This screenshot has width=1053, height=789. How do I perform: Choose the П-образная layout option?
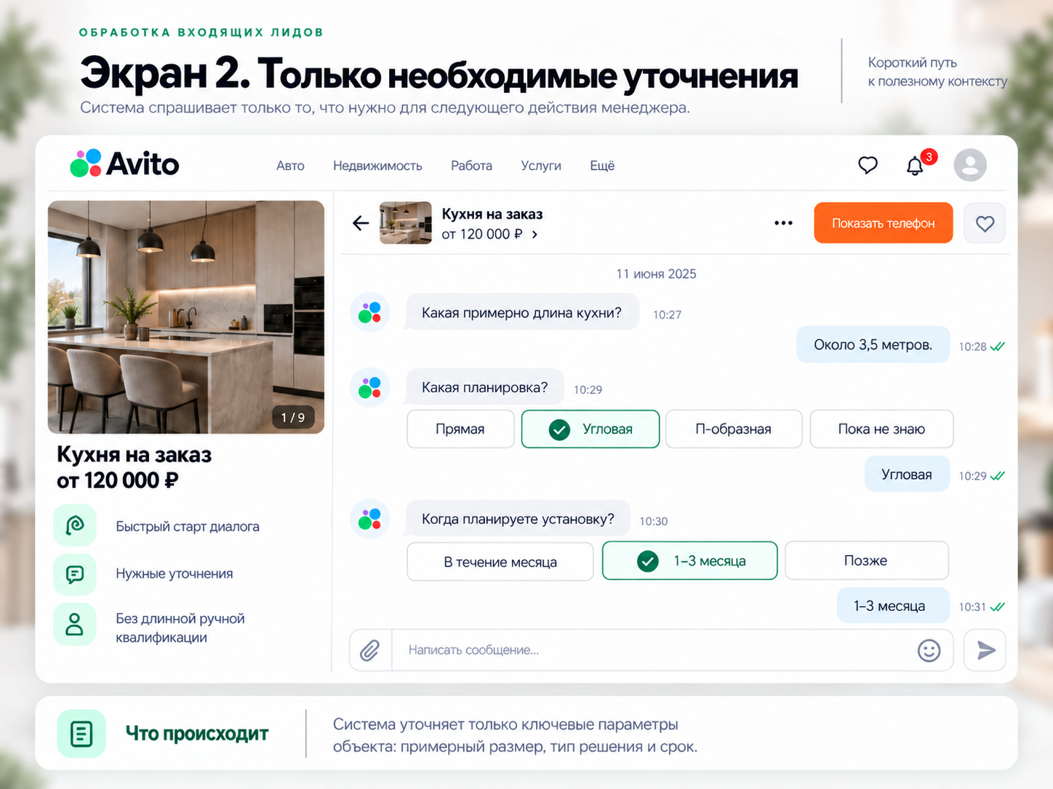click(x=734, y=429)
